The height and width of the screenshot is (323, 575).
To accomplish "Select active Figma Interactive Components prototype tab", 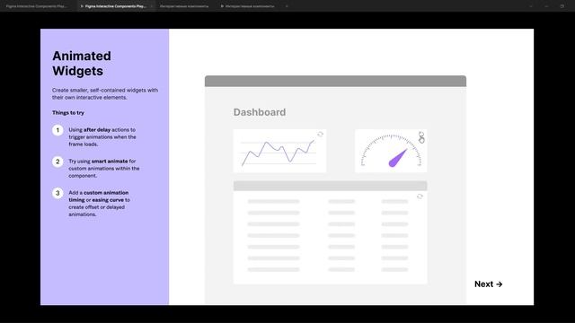I will click(116, 6).
